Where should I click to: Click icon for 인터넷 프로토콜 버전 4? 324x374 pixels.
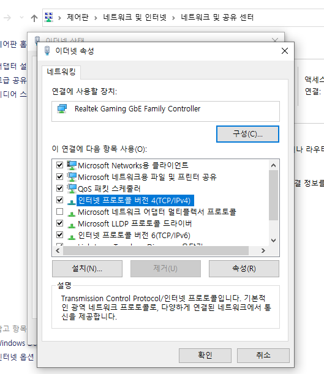(x=71, y=202)
